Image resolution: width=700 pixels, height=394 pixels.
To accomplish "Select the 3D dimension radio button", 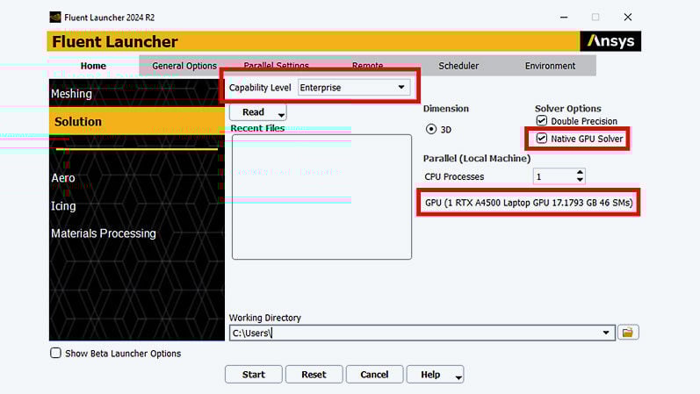I will tap(431, 129).
